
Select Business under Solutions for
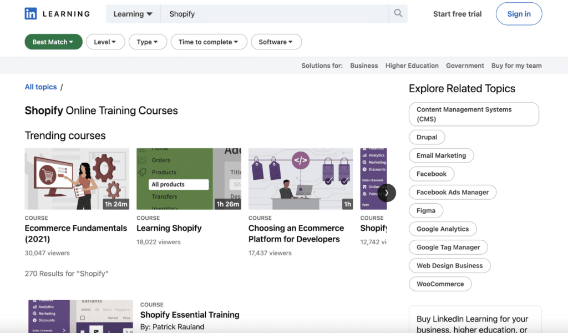click(x=364, y=65)
